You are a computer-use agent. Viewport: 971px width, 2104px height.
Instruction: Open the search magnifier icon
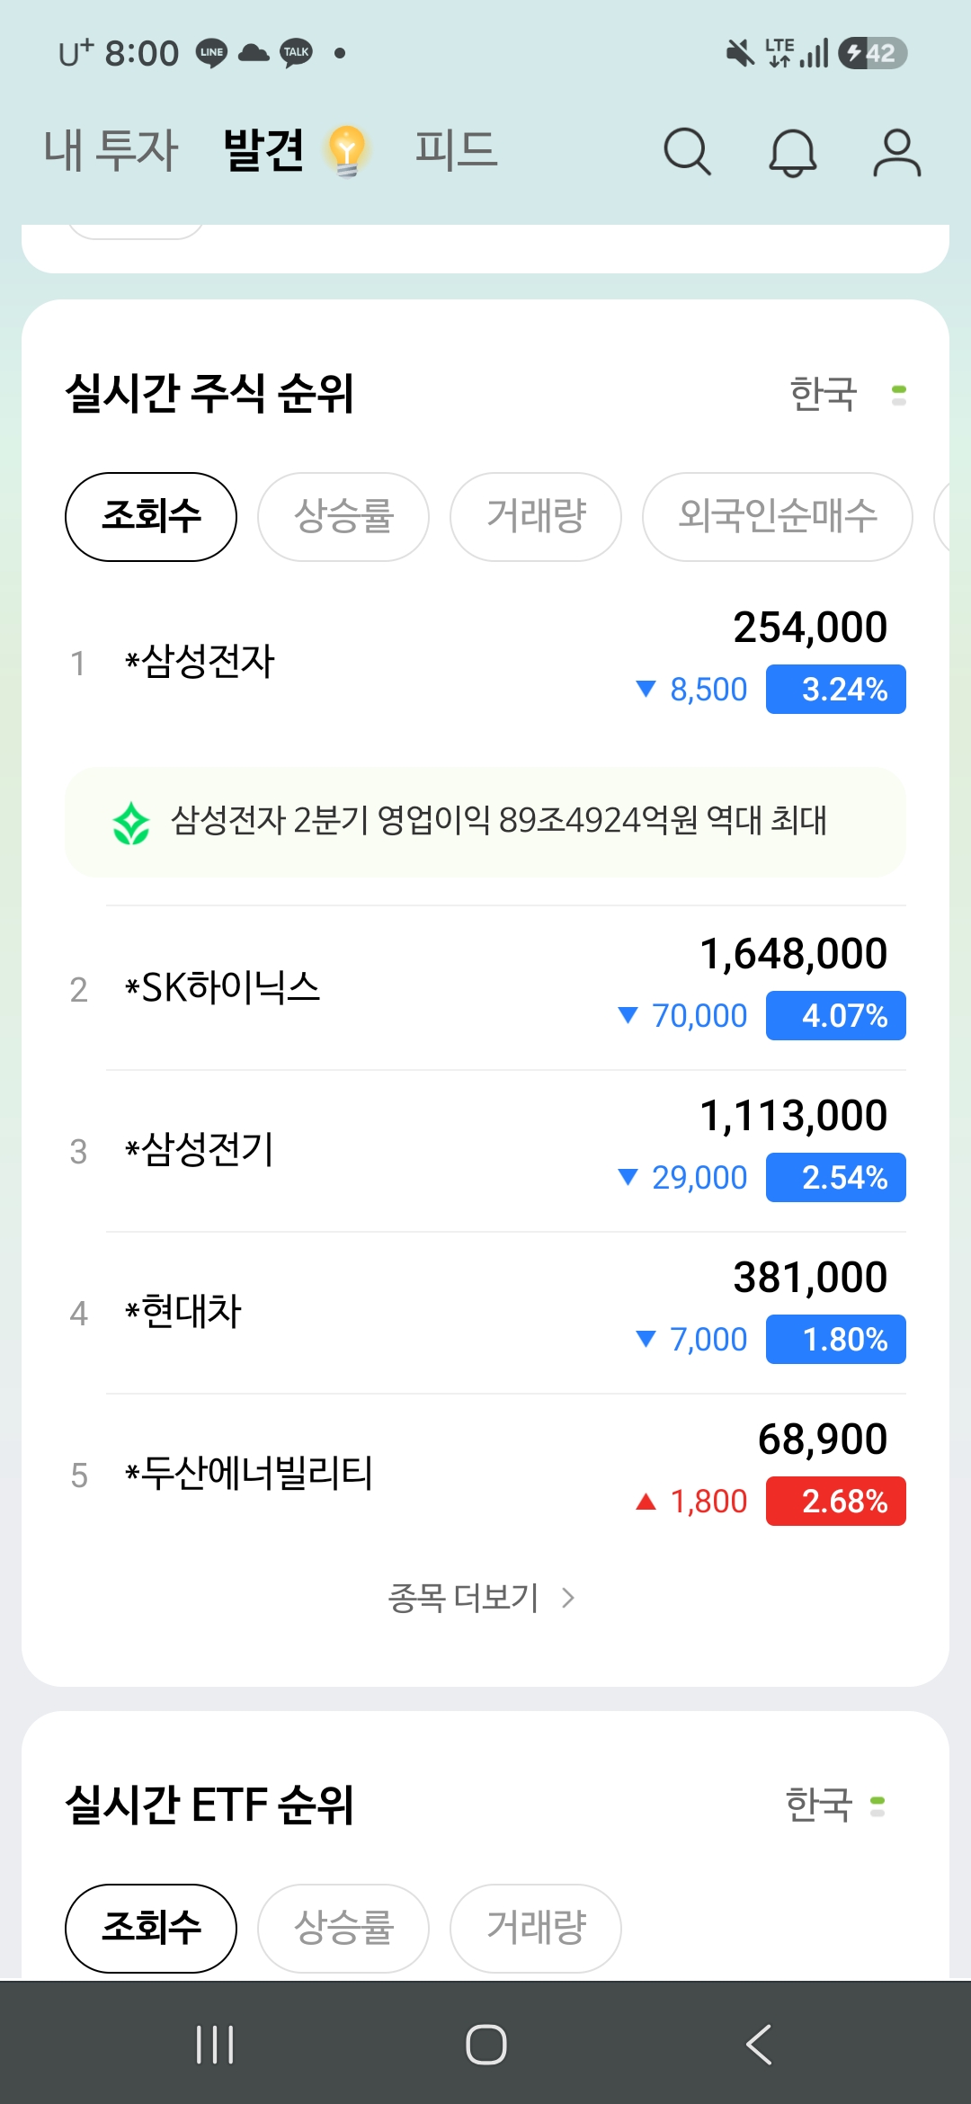[x=688, y=151]
